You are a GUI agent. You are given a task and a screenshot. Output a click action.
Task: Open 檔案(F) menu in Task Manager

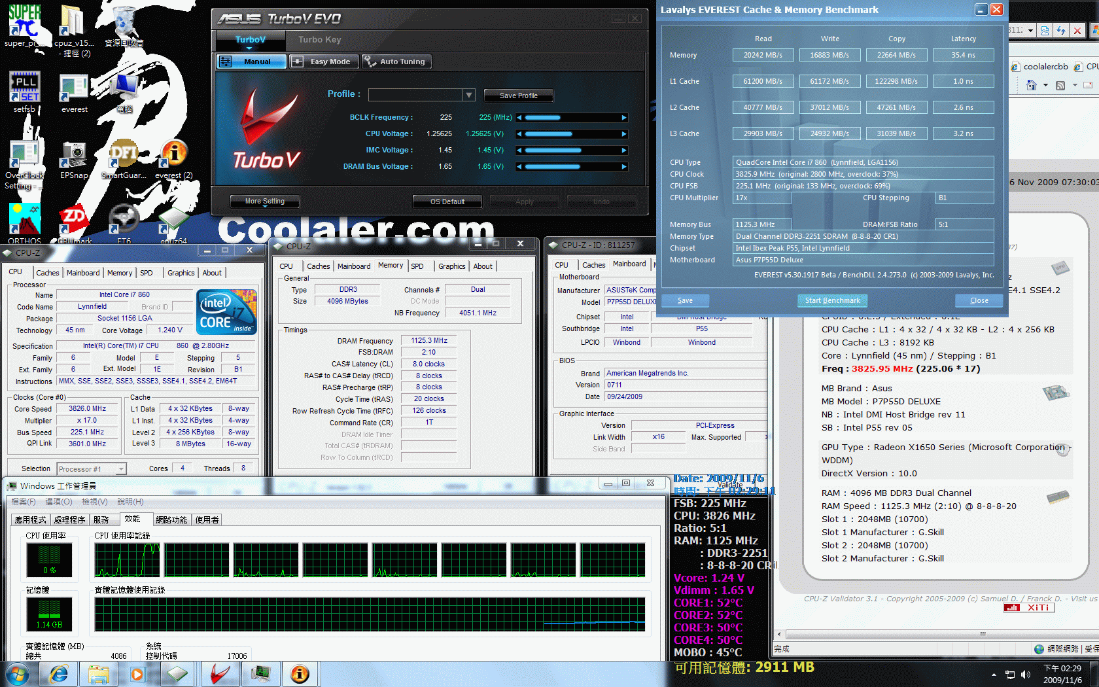24,502
